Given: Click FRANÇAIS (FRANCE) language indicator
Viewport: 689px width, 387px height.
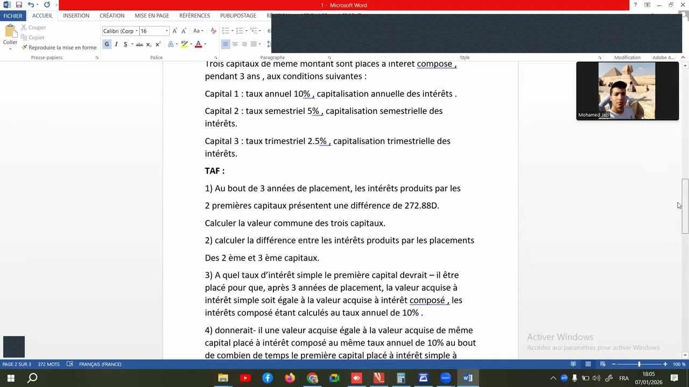Looking at the screenshot, I should click(x=100, y=364).
